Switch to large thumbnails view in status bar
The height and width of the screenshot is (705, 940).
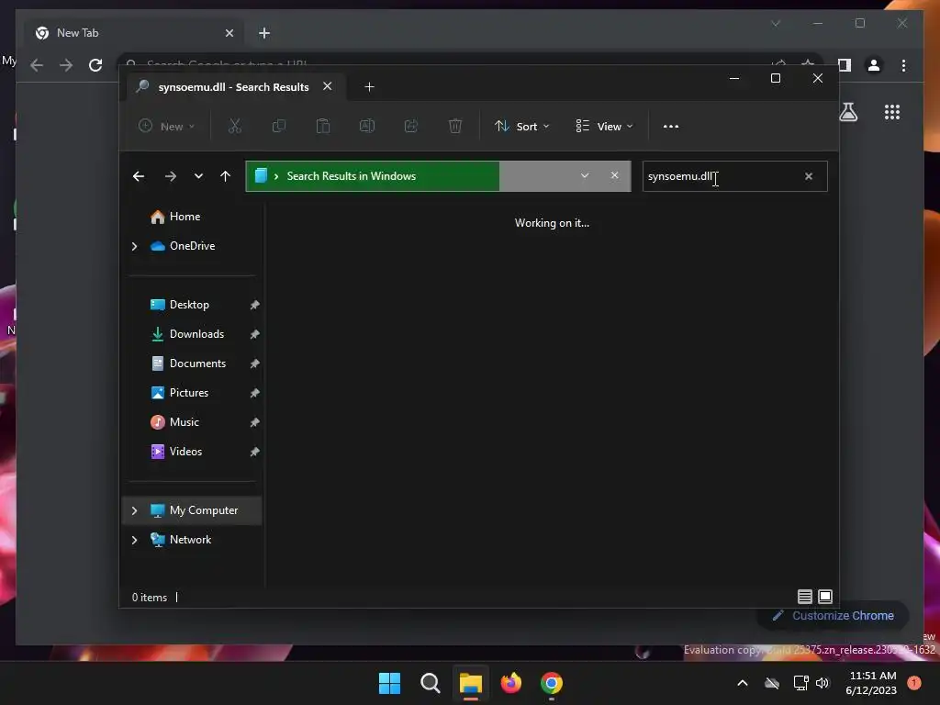[x=825, y=597]
